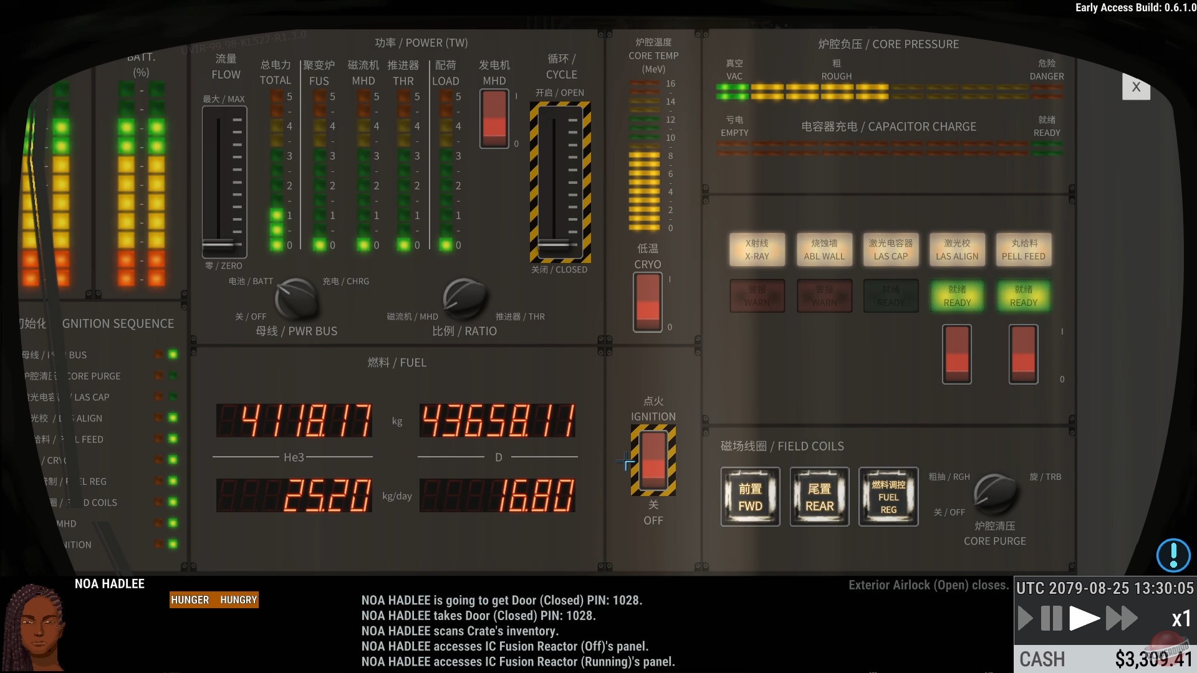The height and width of the screenshot is (673, 1197).
Task: Click the fast-forward time icon
Action: [x=1121, y=619]
